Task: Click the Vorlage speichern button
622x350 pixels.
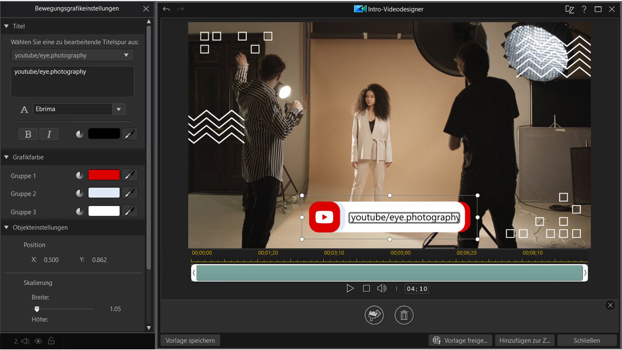Action: 190,340
